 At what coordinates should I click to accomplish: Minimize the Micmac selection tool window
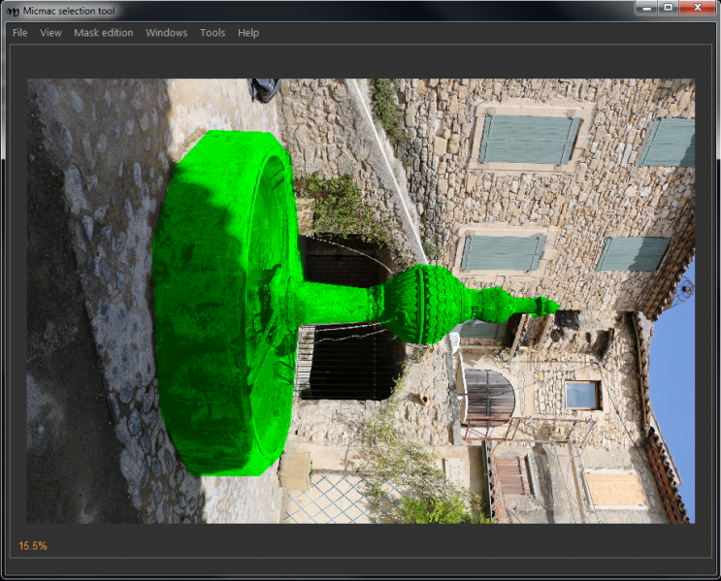pyautogui.click(x=647, y=8)
